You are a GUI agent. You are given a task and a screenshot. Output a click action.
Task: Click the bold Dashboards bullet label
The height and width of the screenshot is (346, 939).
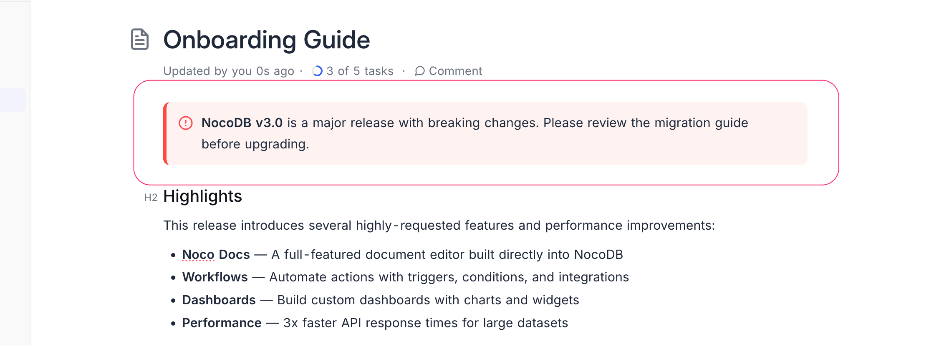pos(219,300)
